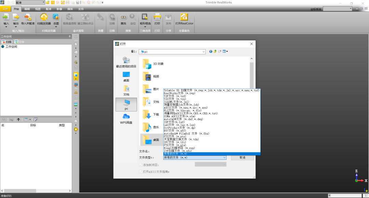369x198 pixels.
Task: Toggle the 打开ASCII文件指南 checkbox
Action: tap(141, 171)
